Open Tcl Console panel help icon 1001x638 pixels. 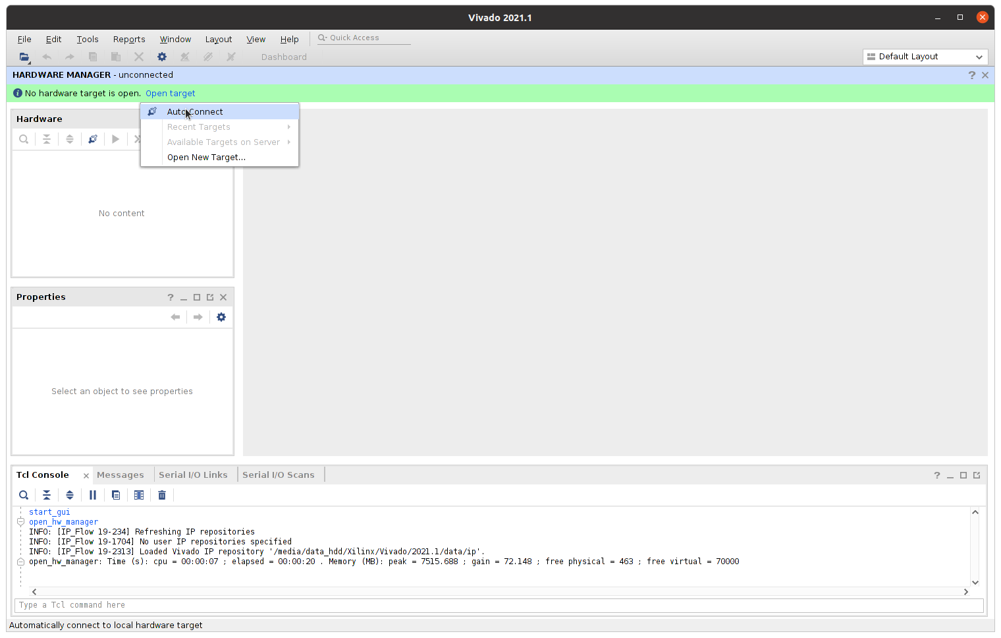[937, 475]
